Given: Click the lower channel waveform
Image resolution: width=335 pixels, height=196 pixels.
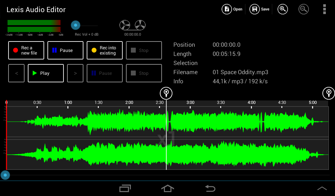Looking at the screenshot, I should (167, 155).
